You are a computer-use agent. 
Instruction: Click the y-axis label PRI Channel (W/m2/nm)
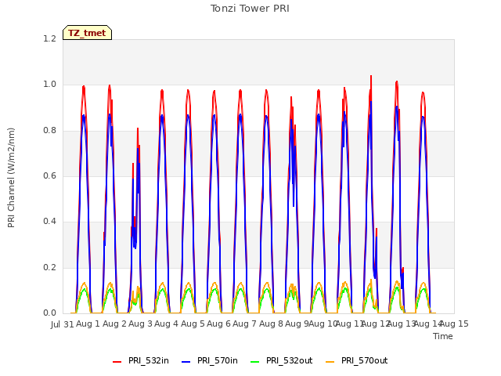(x=11, y=178)
